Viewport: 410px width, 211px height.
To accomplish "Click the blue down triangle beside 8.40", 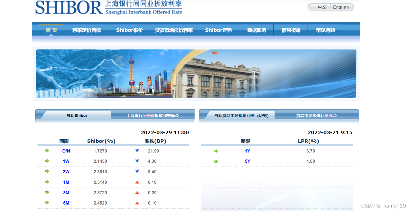I will [x=137, y=171].
